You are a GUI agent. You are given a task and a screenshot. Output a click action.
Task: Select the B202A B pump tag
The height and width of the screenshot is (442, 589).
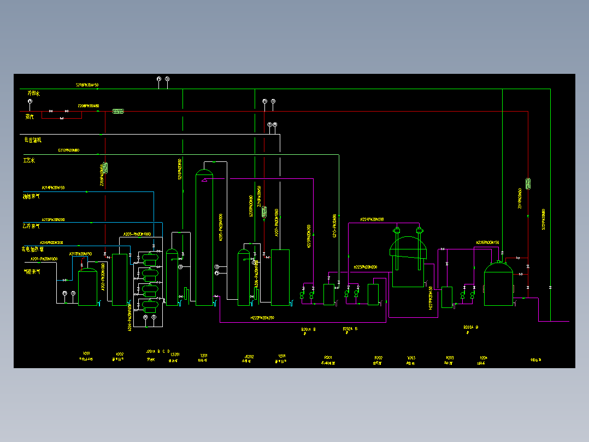point(350,329)
